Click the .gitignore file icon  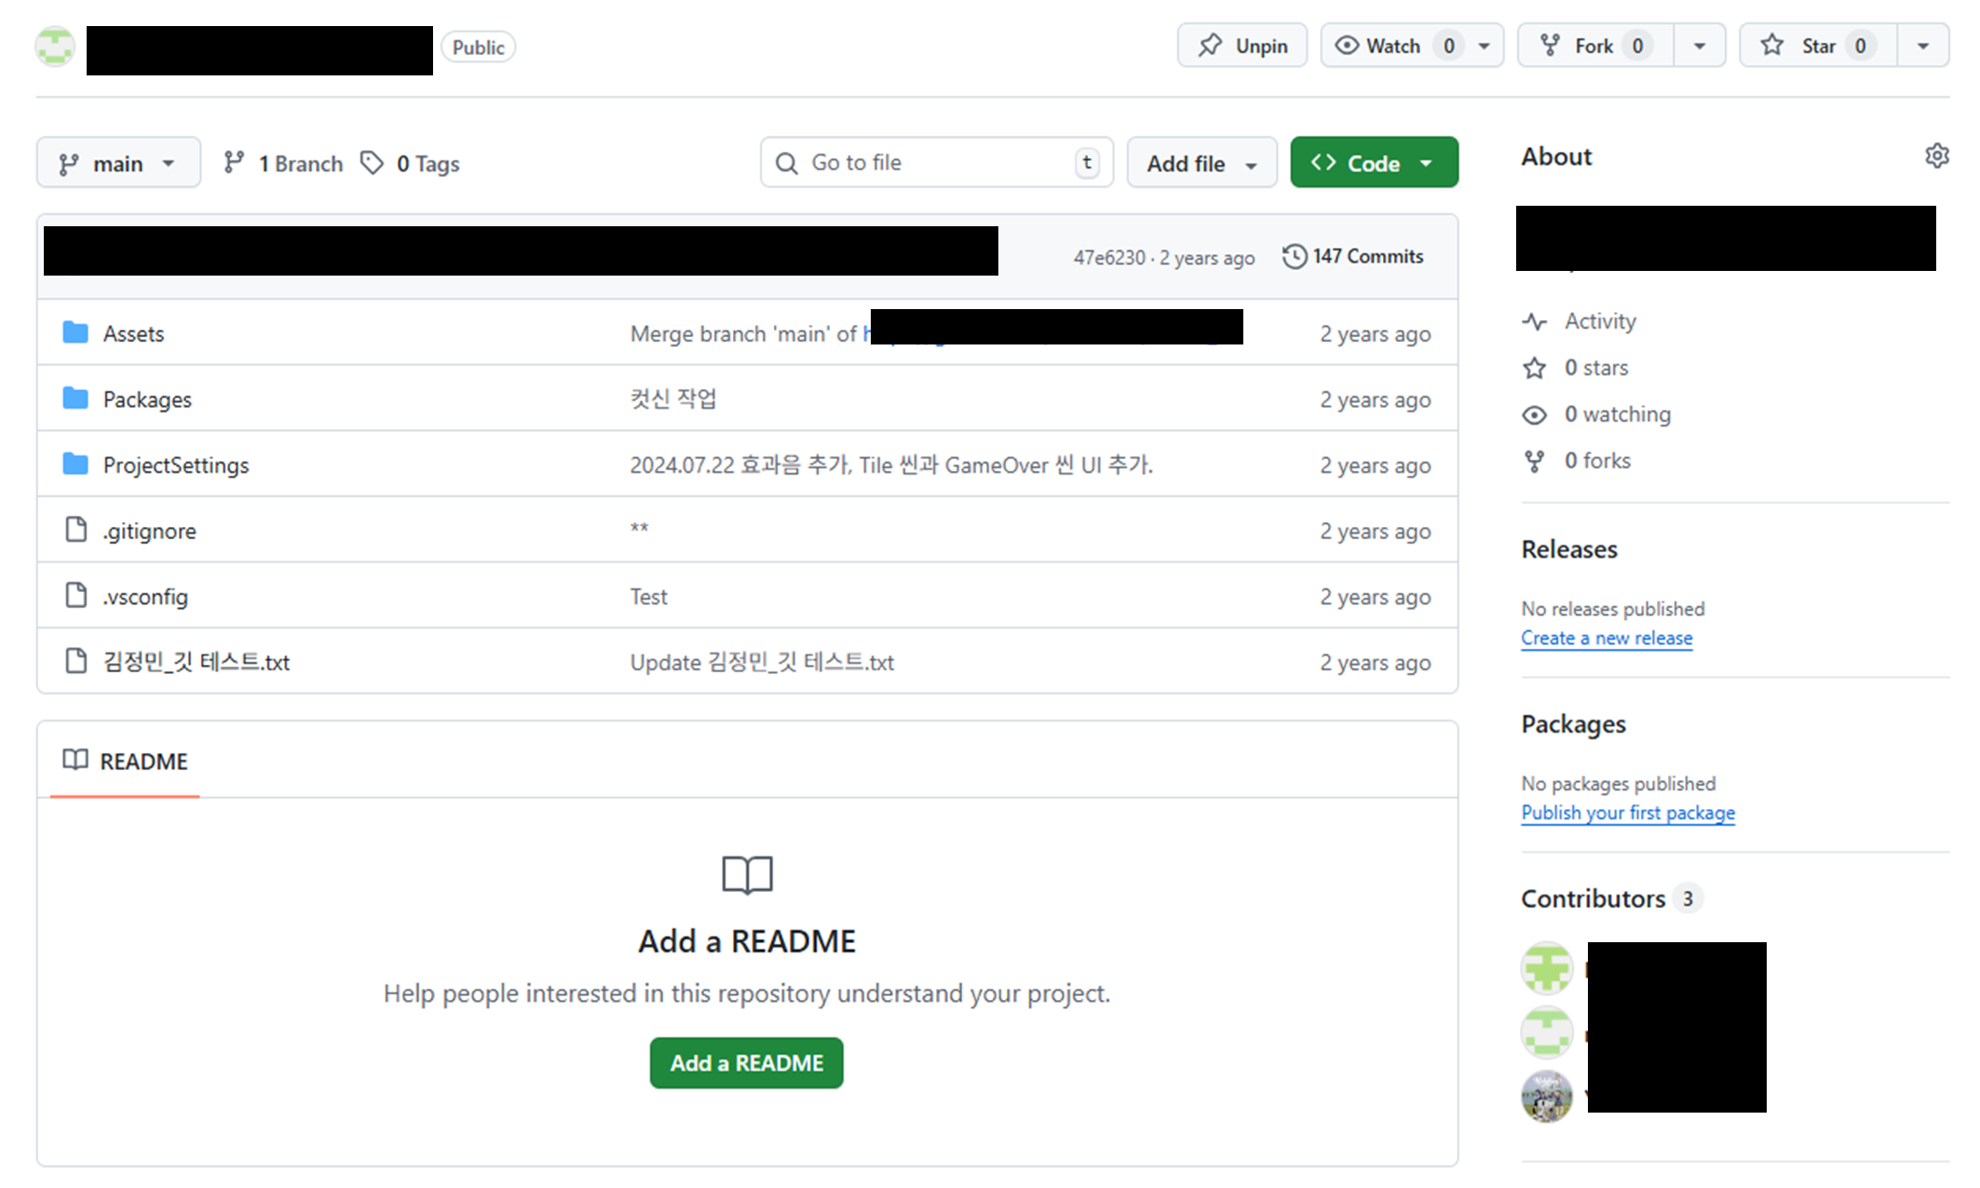point(75,530)
